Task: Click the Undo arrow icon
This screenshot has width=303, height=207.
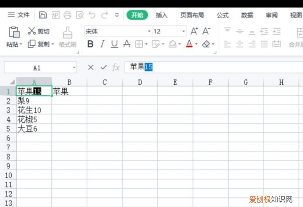Action: [x=92, y=15]
